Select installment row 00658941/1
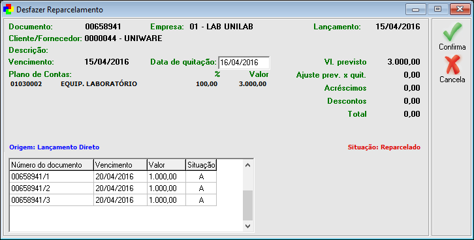Image resolution: width=474 pixels, height=240 pixels. coord(113,177)
